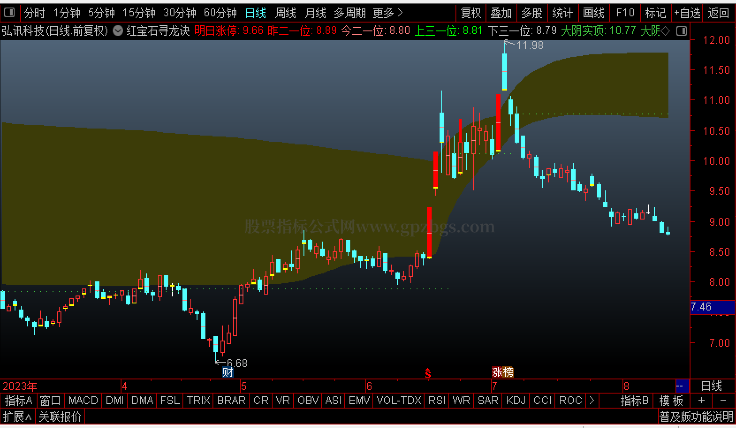
Task: Open the indicator dropdown circle beside 红宝石寻龙诀
Action: pyautogui.click(x=118, y=30)
